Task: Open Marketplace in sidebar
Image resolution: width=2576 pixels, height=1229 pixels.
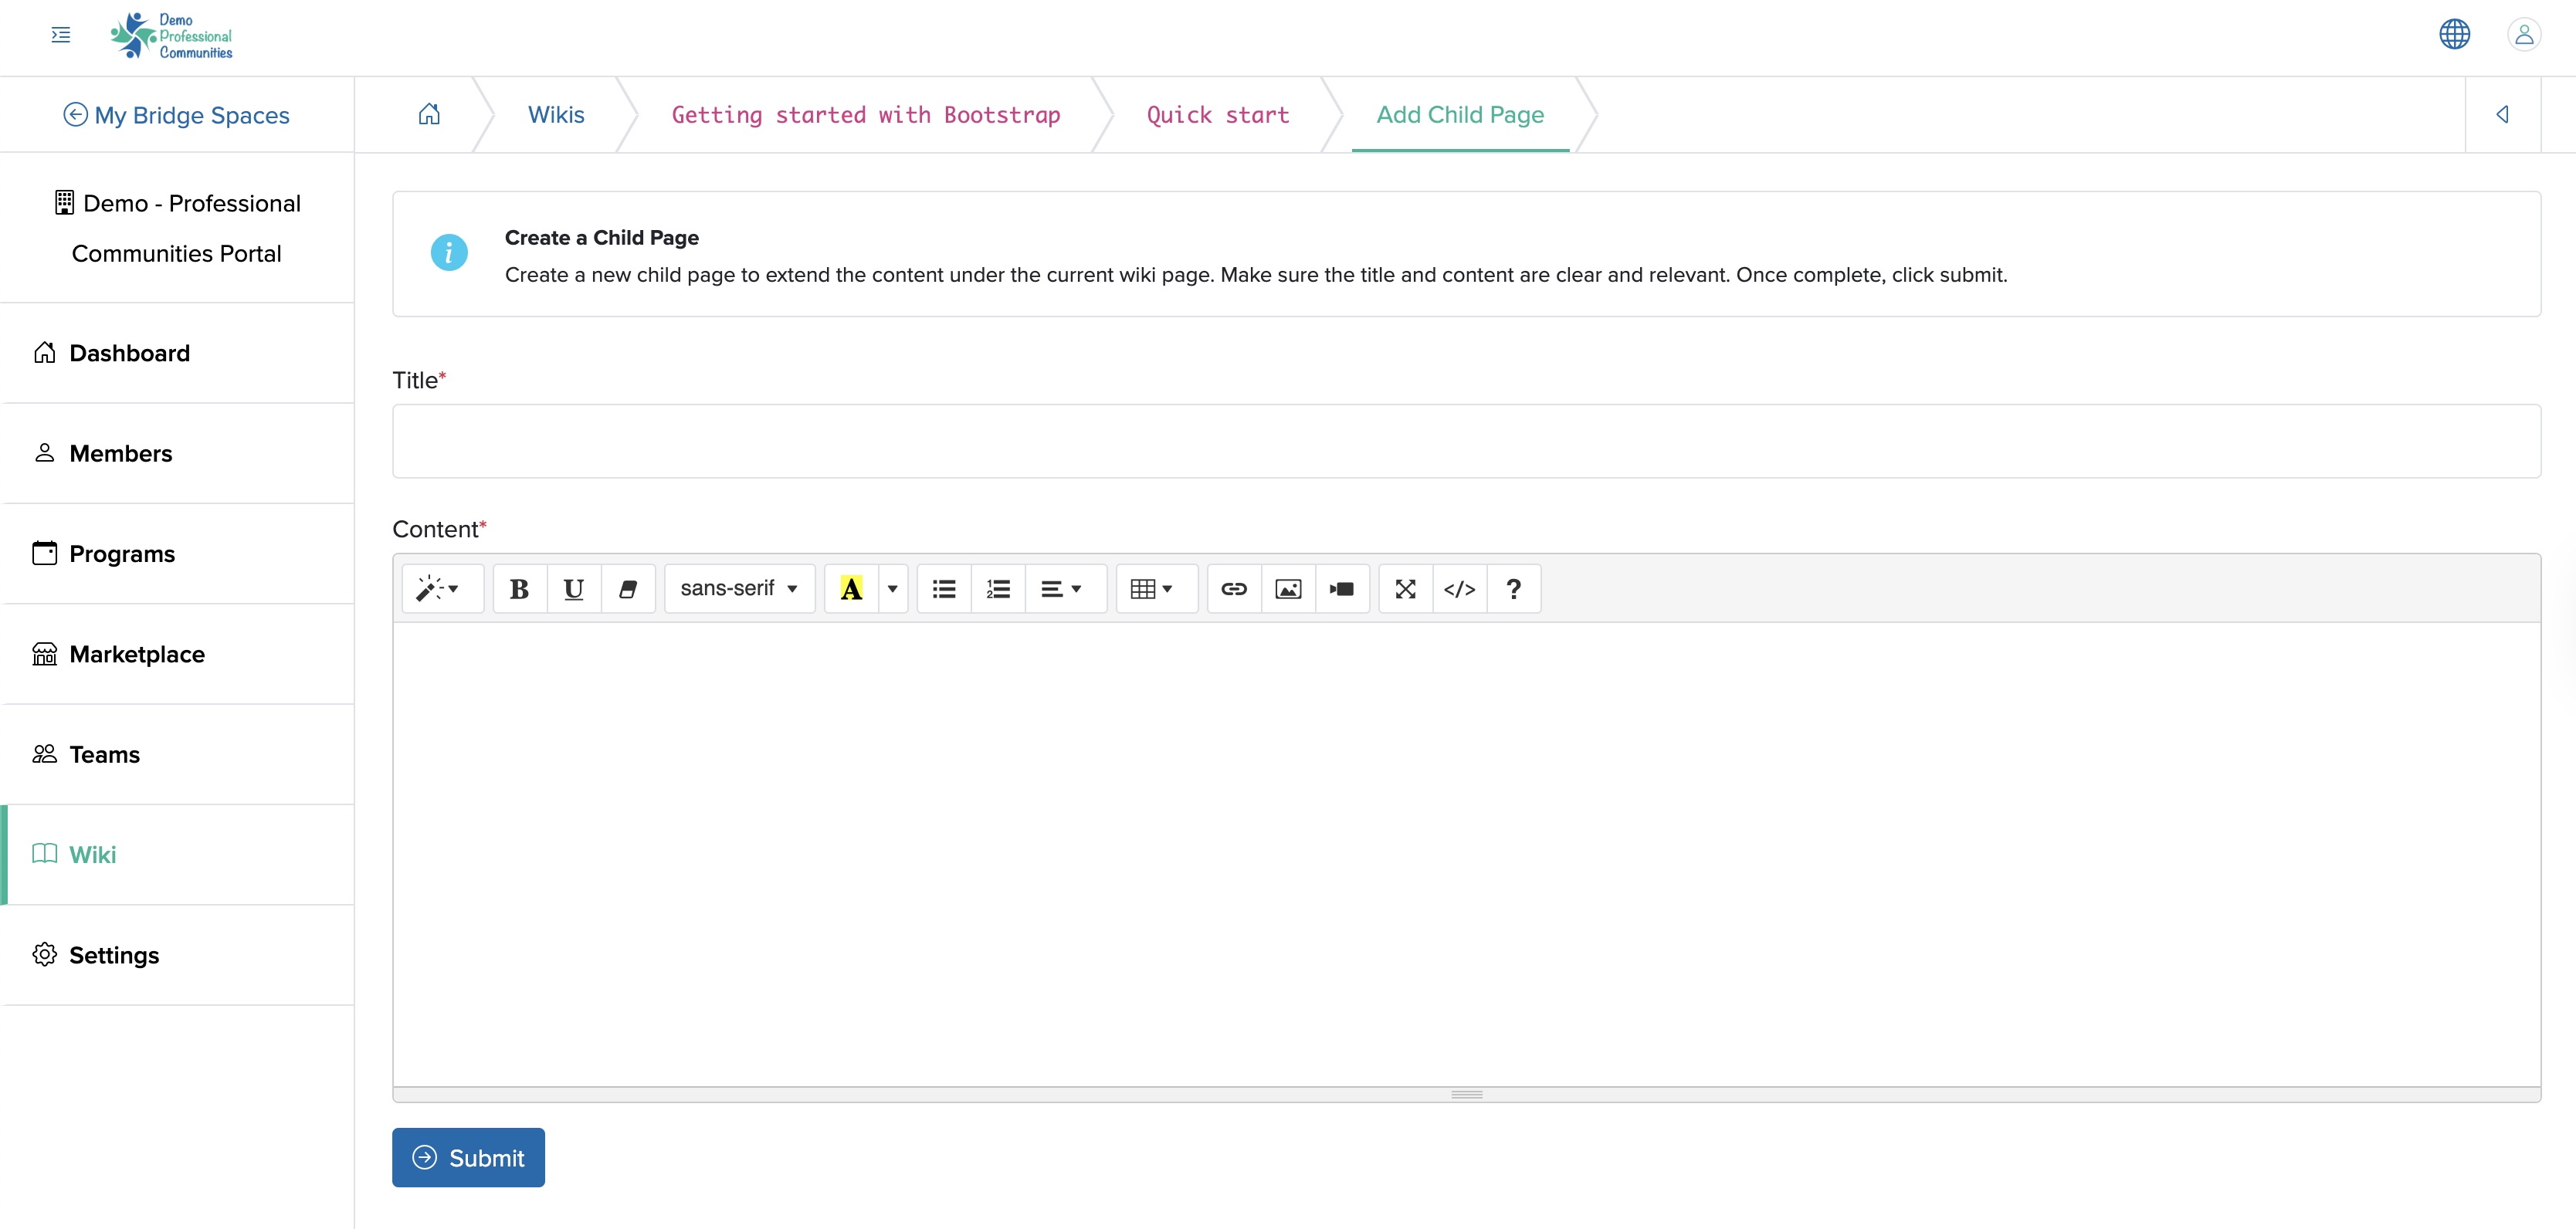Action: click(177, 654)
